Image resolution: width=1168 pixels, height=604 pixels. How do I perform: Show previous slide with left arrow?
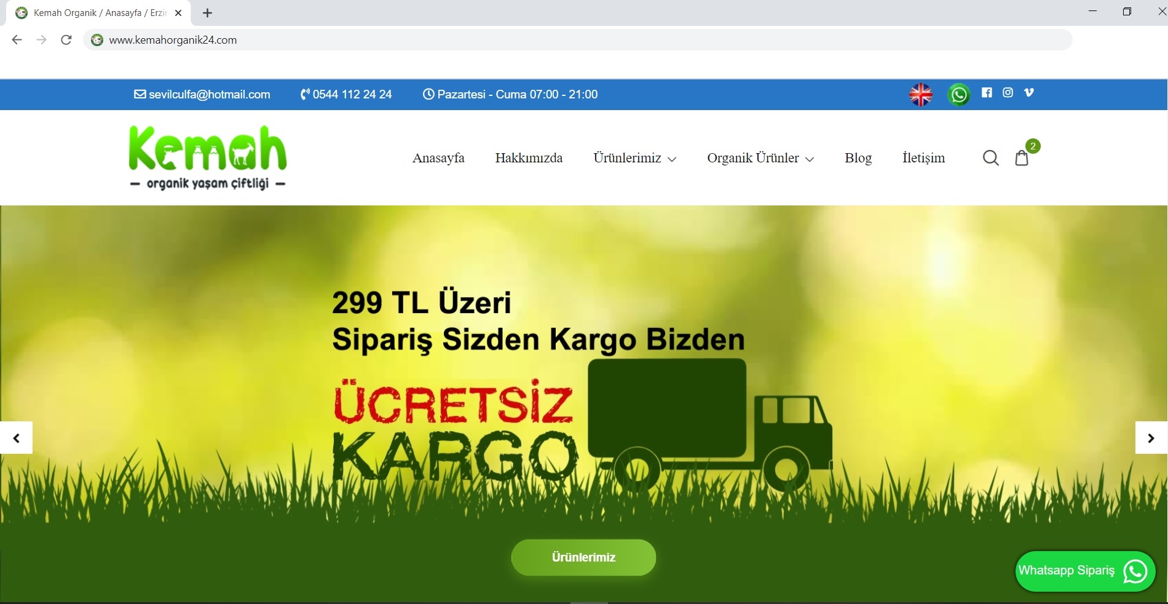pos(17,438)
